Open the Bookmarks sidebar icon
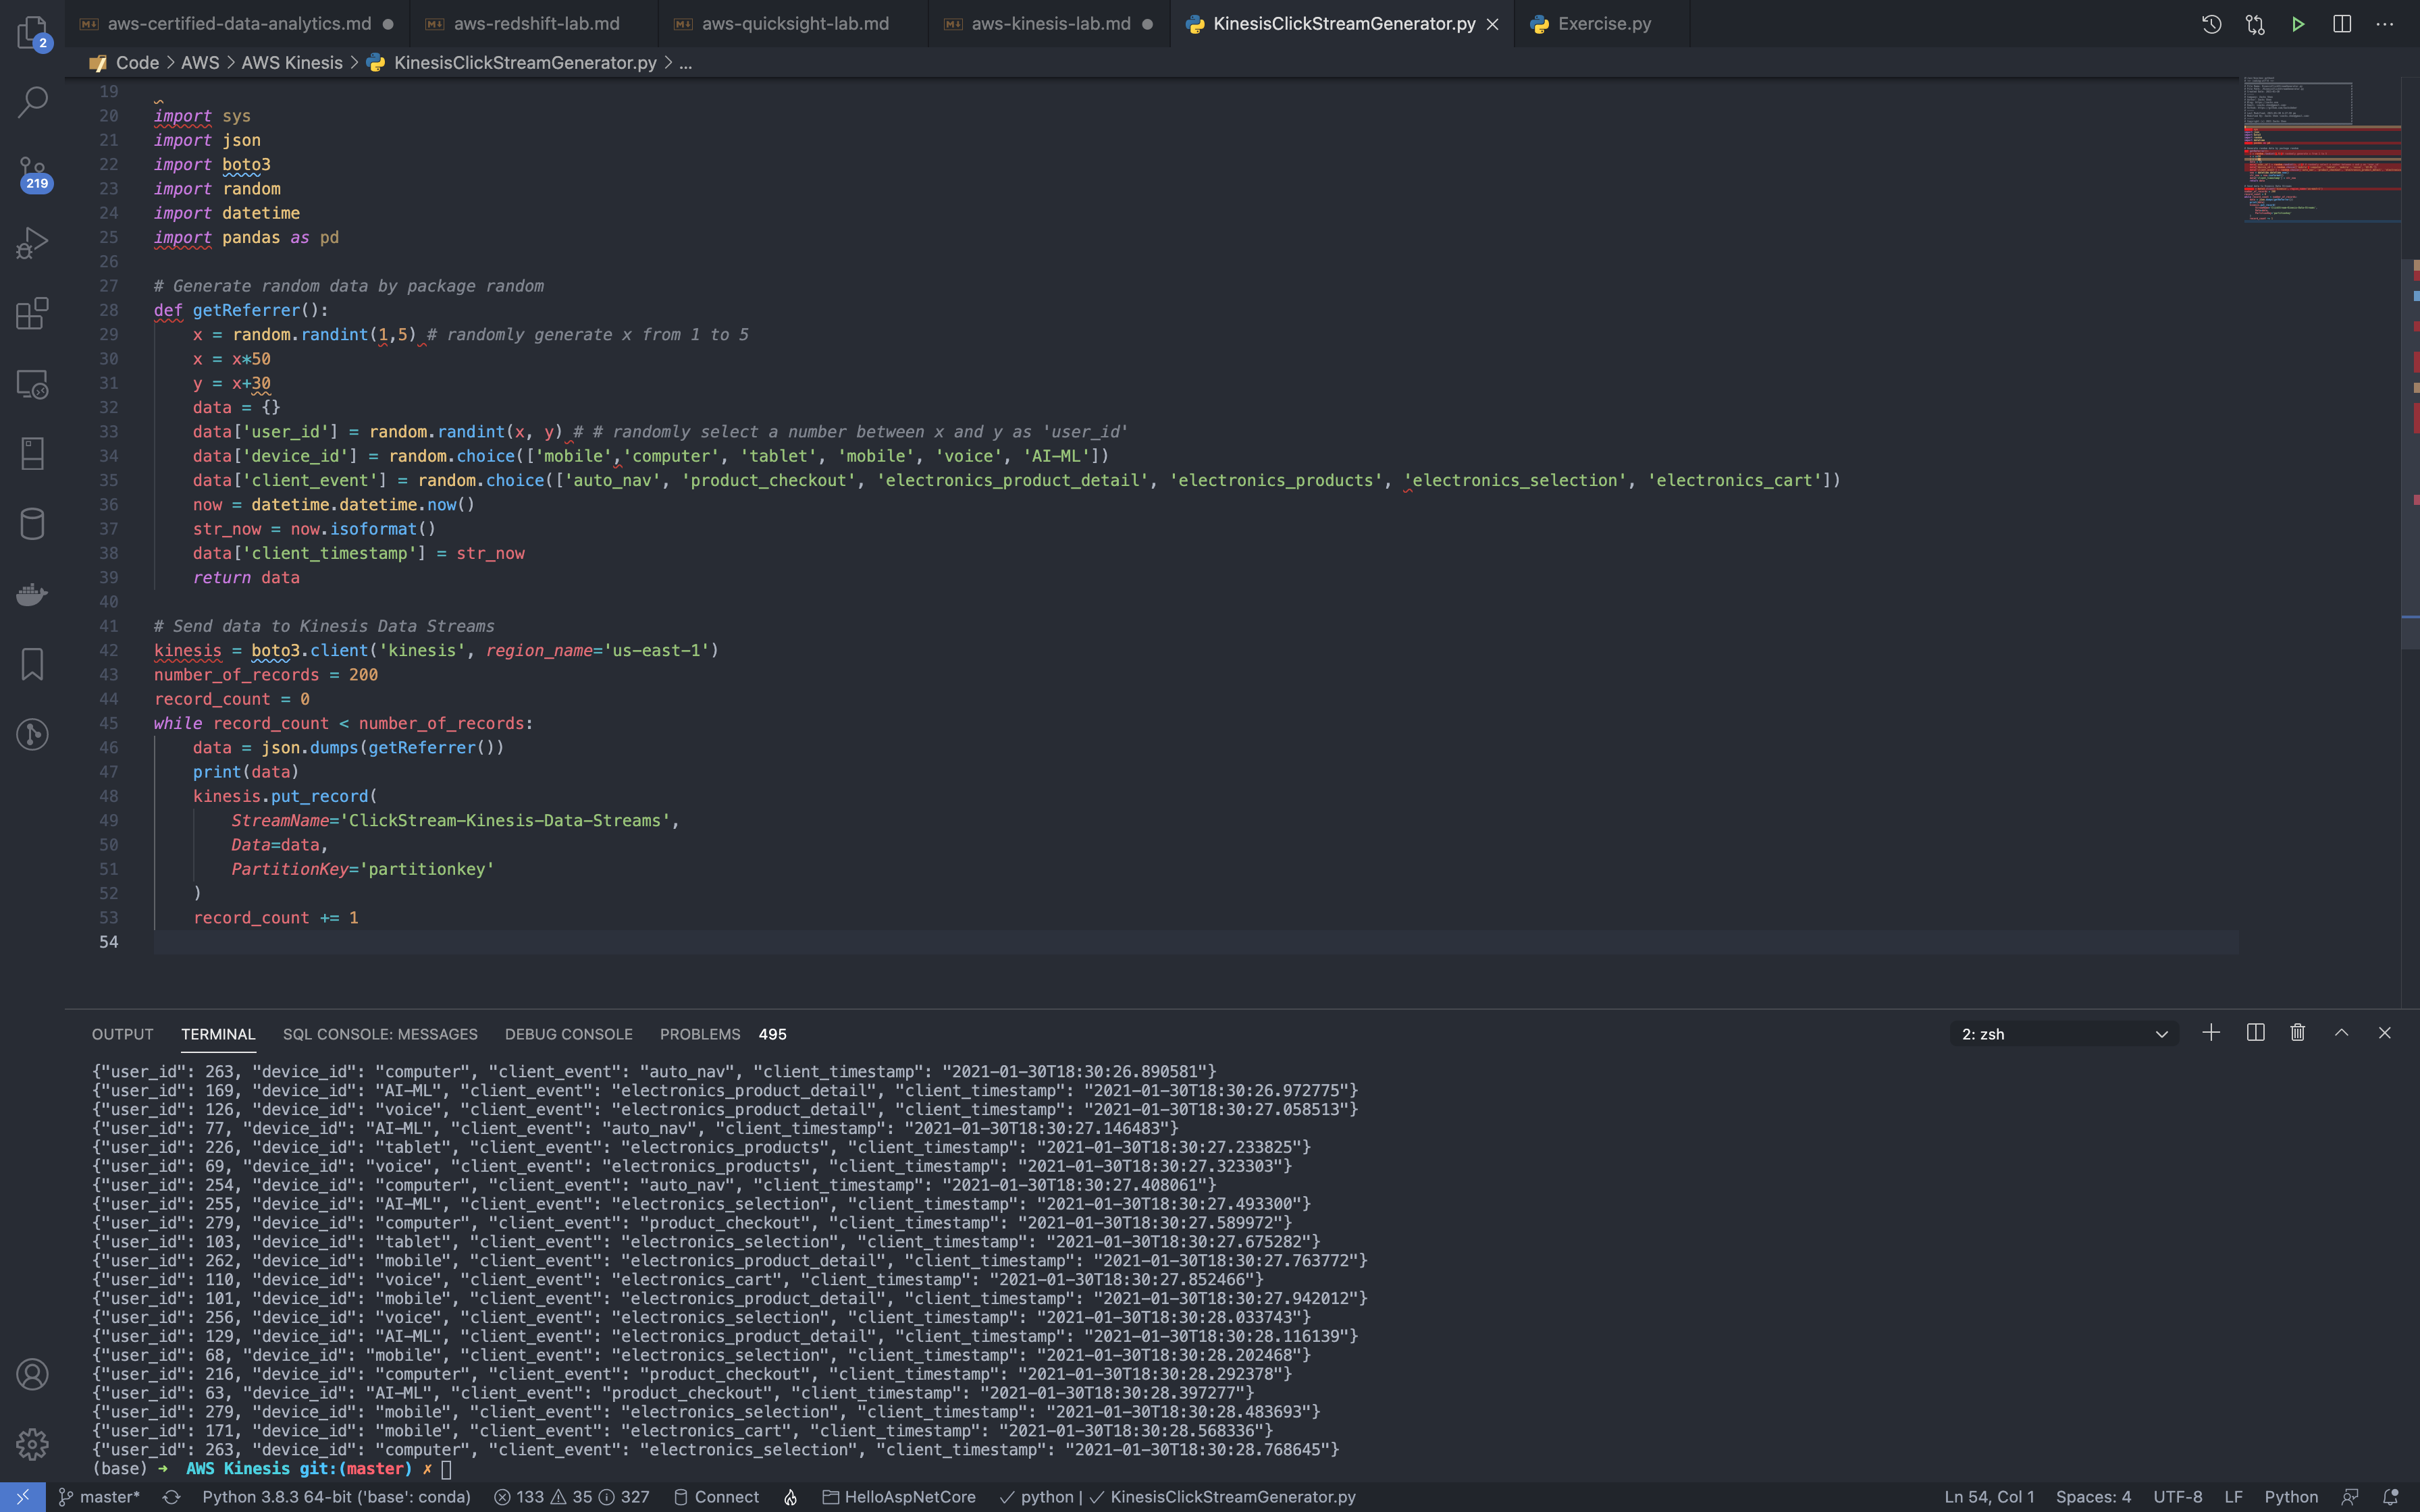 coord(32,664)
